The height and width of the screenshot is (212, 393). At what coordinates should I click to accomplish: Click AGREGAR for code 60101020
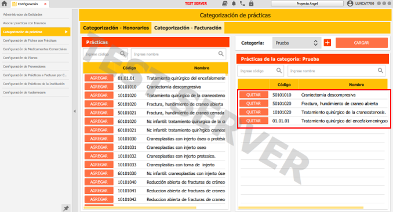click(99, 121)
